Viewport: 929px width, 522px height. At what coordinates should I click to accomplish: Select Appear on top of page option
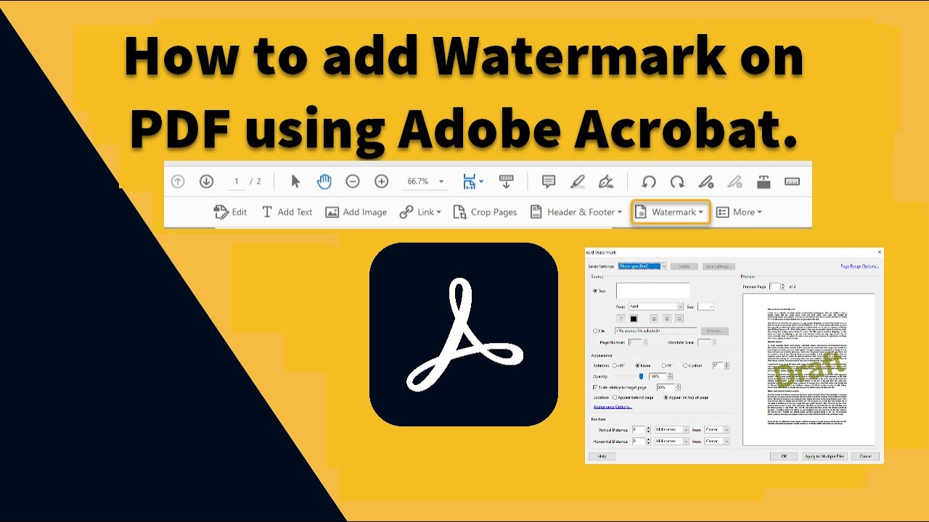[x=666, y=397]
